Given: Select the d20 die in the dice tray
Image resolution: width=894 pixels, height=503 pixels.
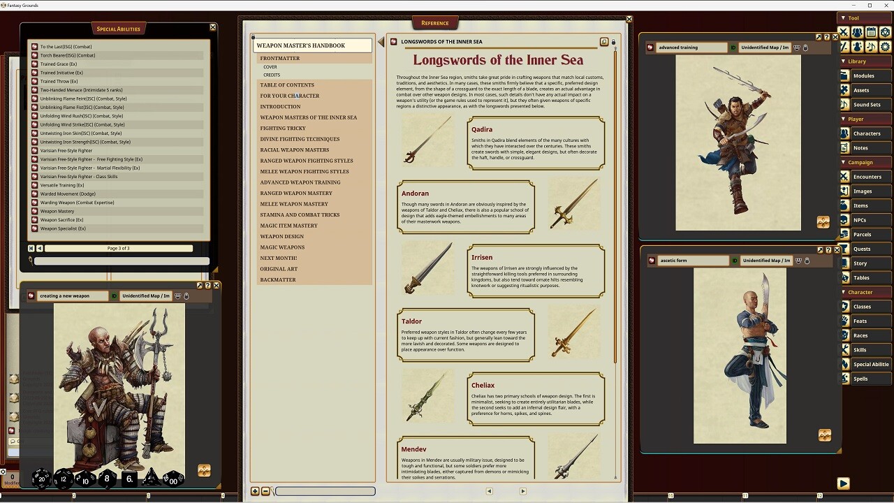Looking at the screenshot, I should tap(42, 480).
